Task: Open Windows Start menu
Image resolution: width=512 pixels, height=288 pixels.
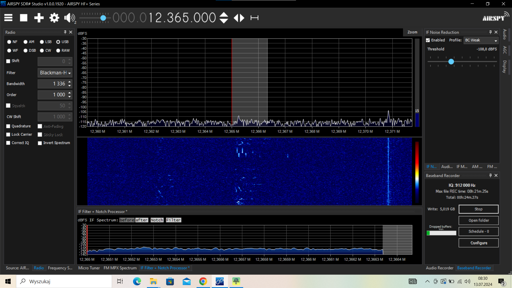Action: pos(8,281)
